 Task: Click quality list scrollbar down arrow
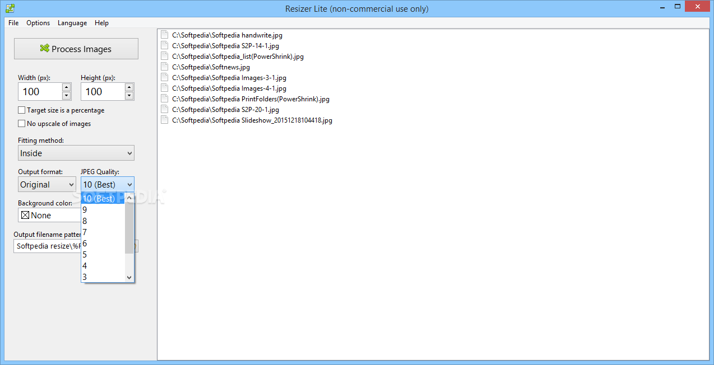click(129, 277)
